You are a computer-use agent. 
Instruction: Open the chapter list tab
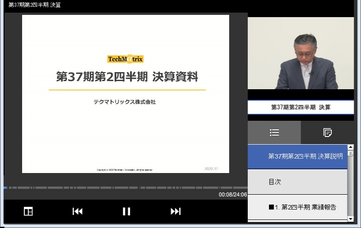click(274, 132)
